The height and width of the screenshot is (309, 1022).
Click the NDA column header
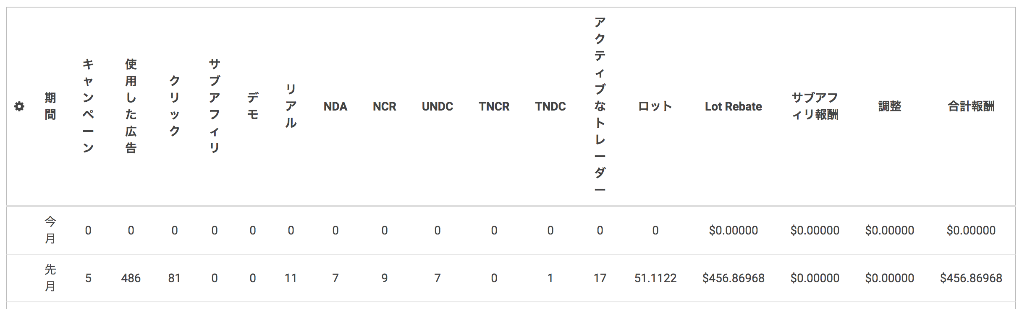point(335,106)
